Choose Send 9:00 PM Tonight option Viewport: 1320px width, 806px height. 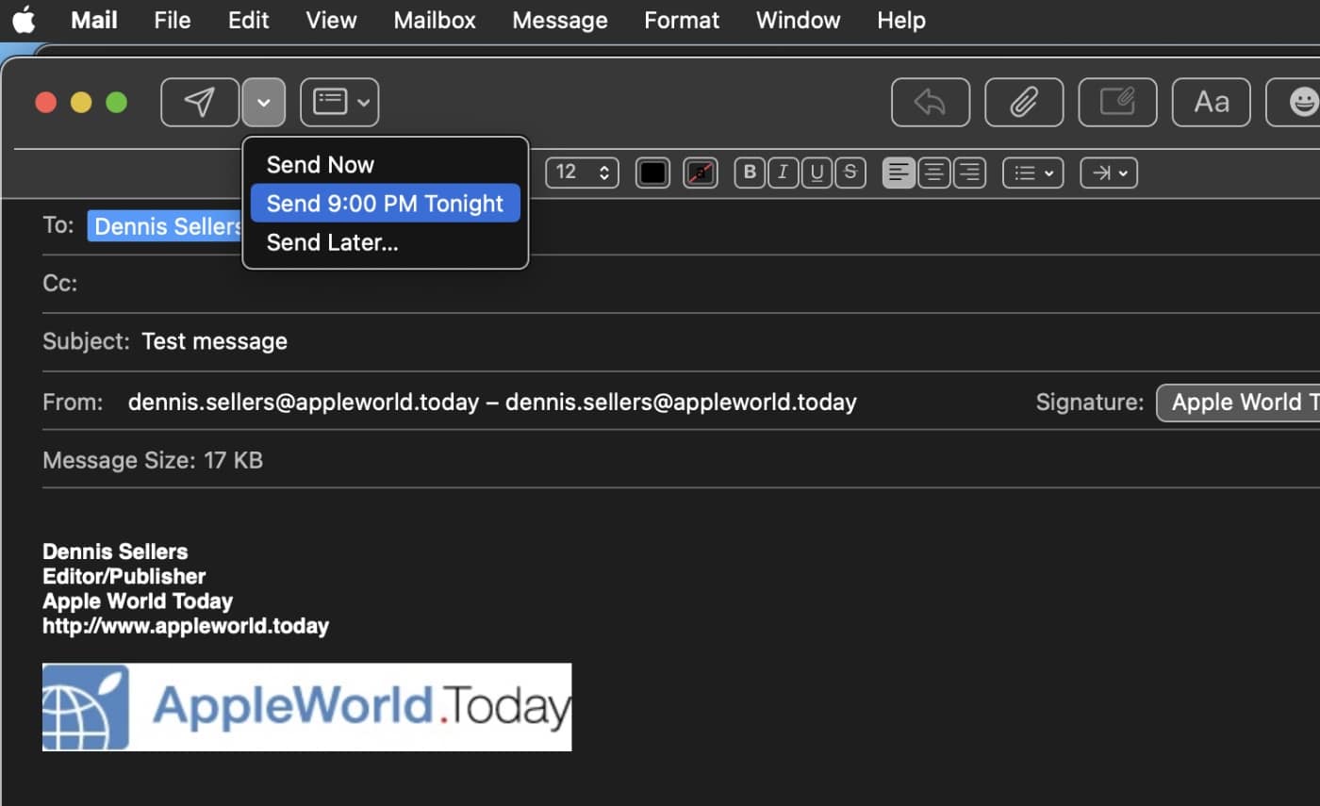coord(385,204)
